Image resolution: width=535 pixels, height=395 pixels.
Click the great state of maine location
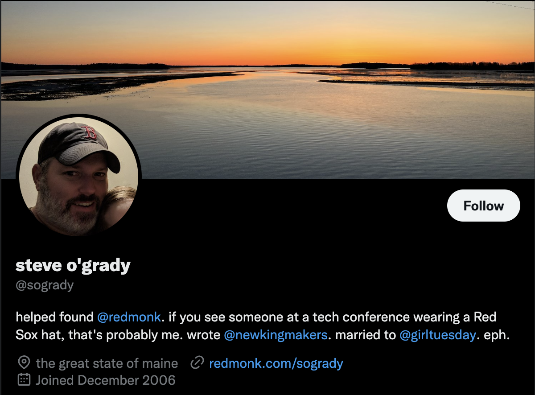(x=107, y=363)
